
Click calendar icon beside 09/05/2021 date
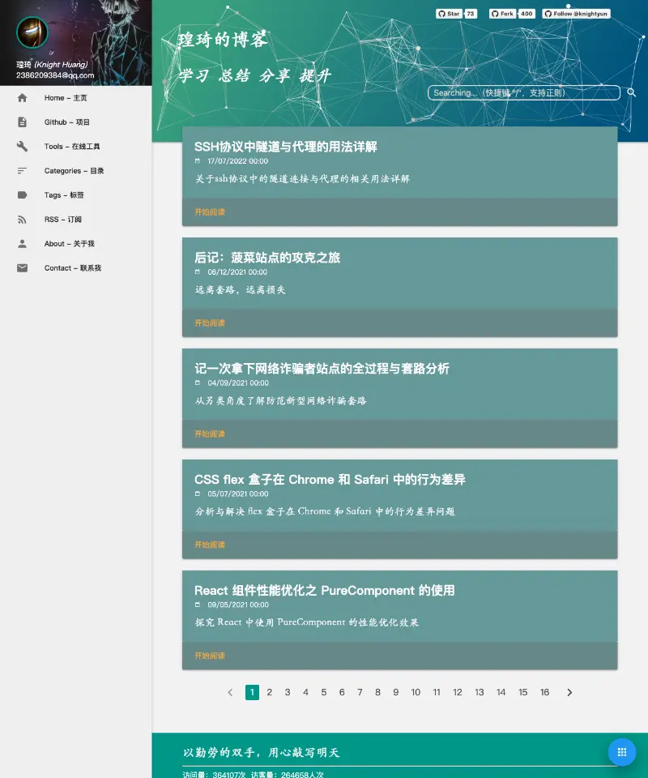point(198,605)
